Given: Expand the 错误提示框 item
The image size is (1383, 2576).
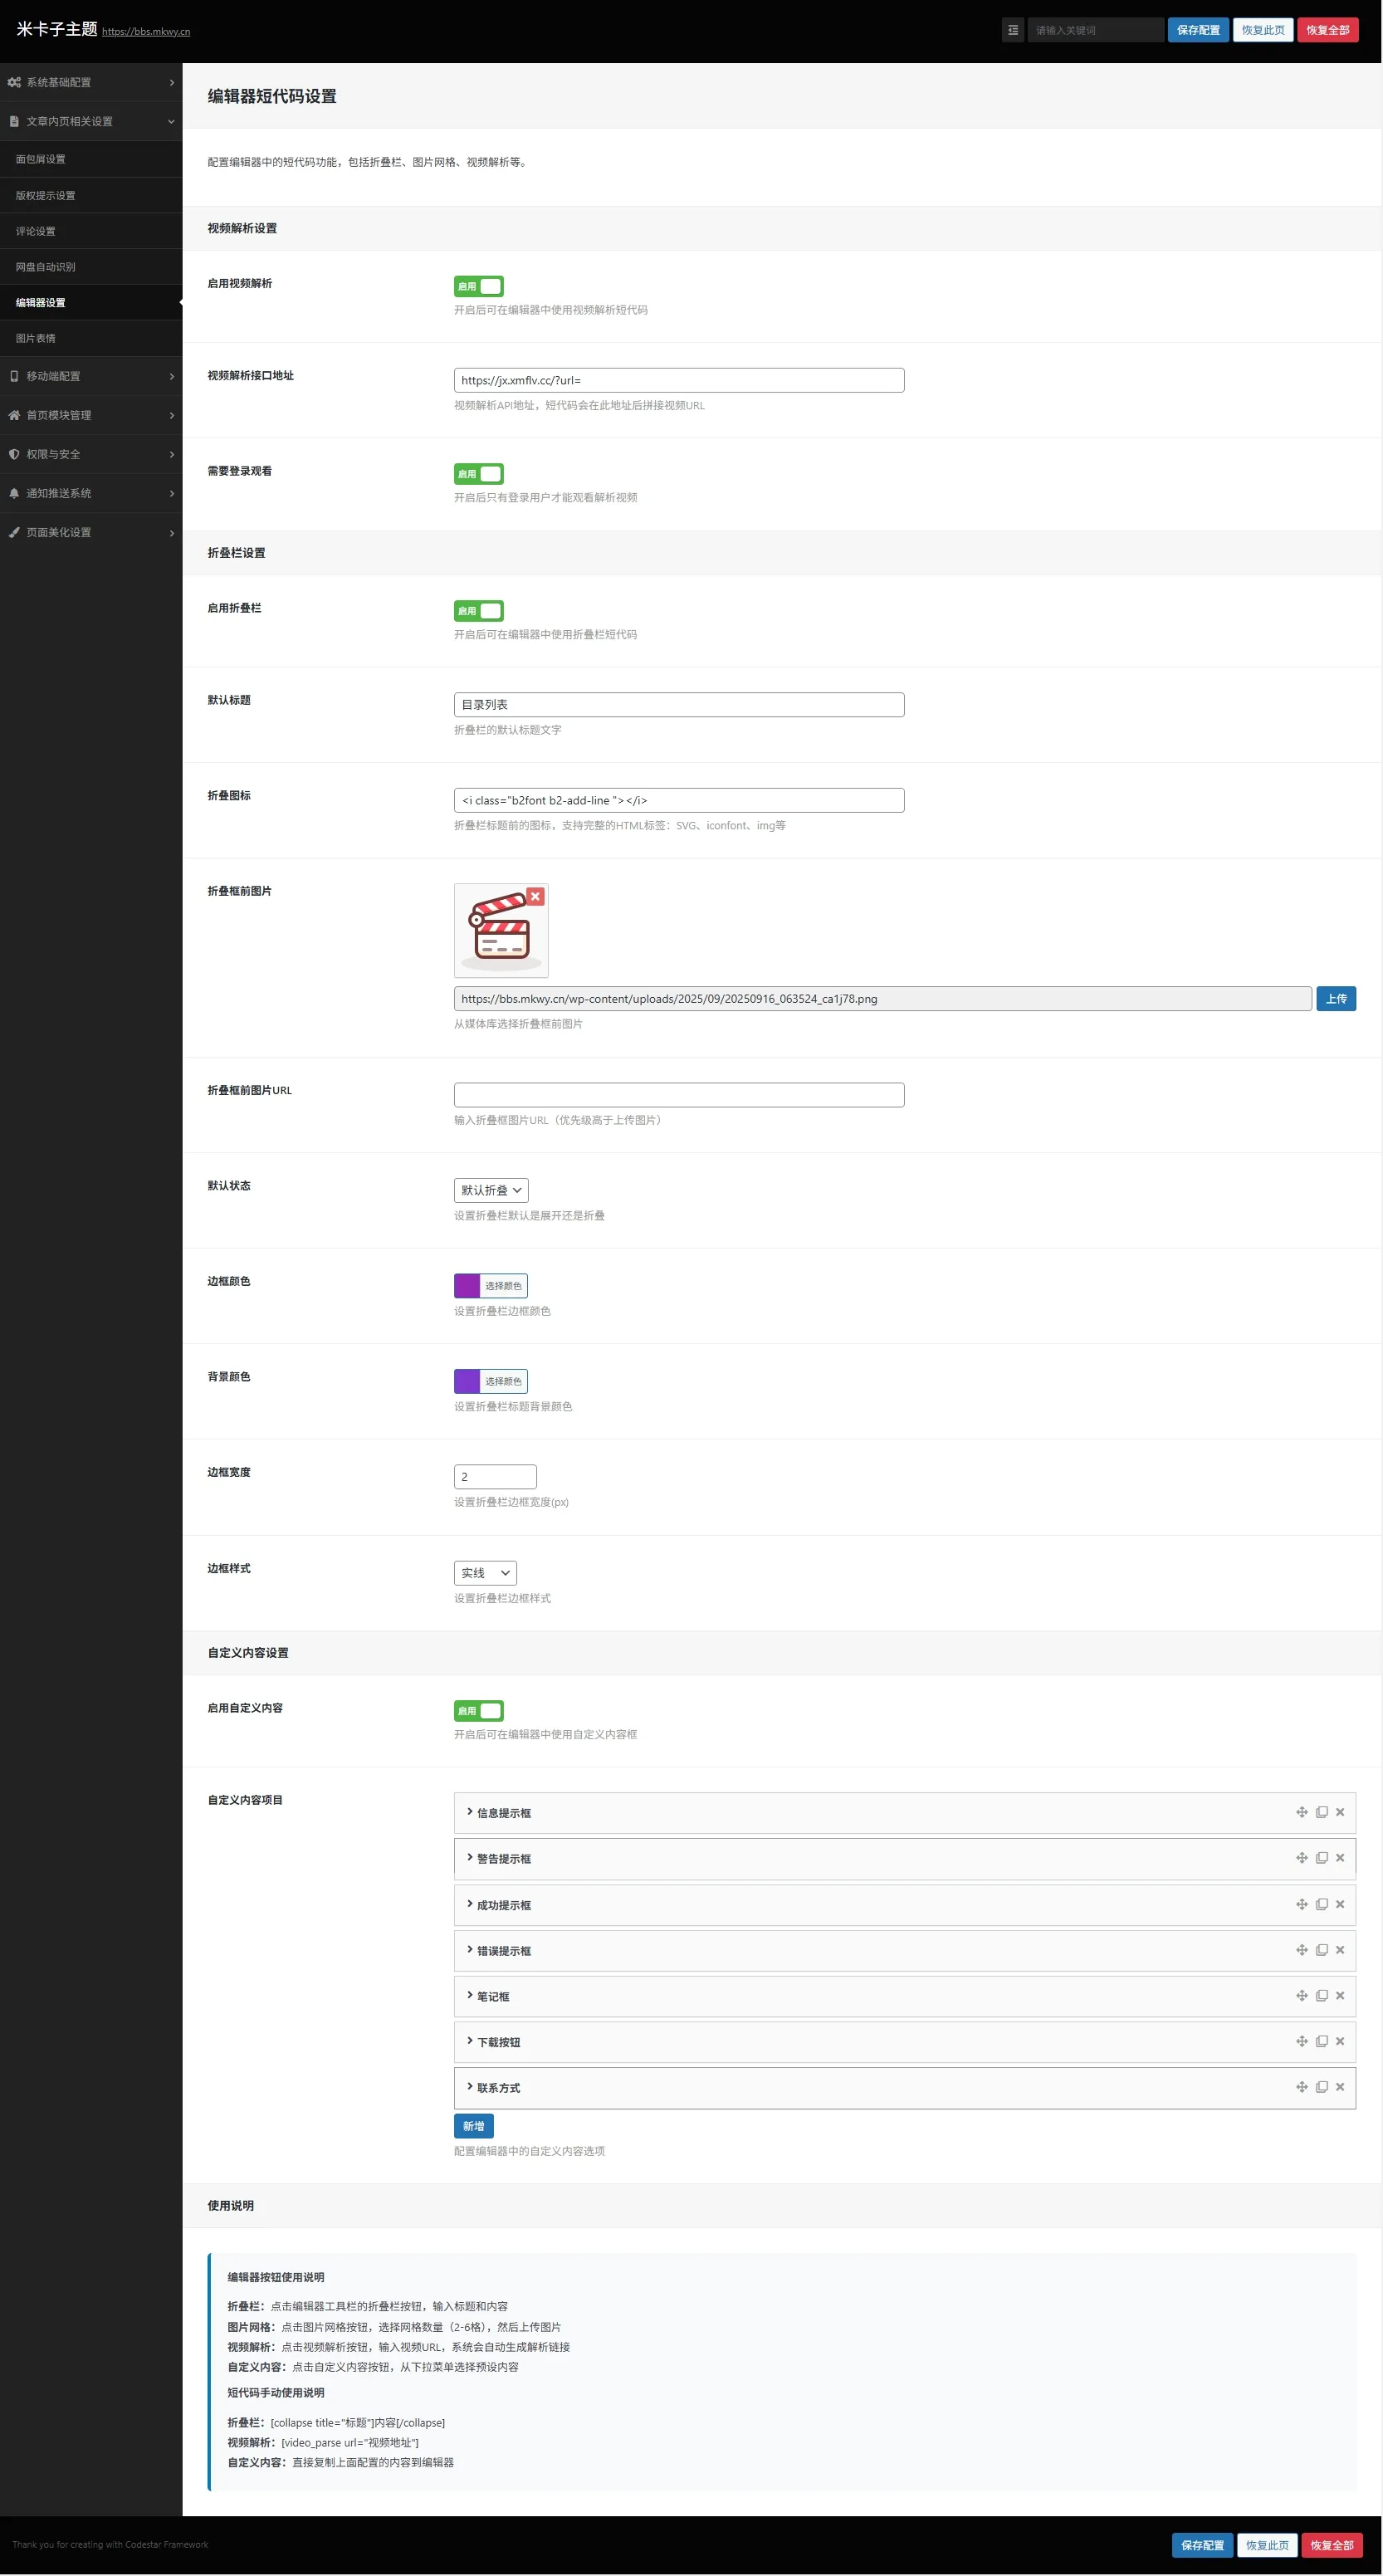Looking at the screenshot, I should point(503,1951).
